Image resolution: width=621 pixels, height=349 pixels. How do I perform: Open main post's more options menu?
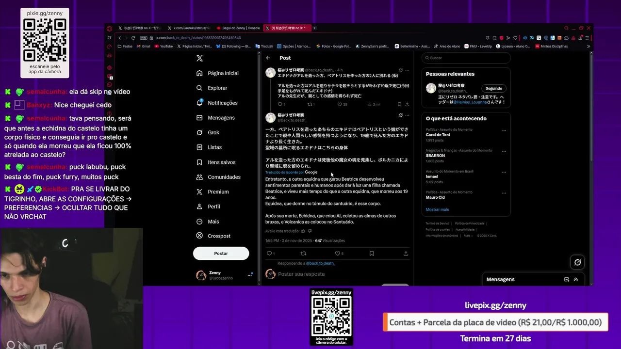pyautogui.click(x=407, y=115)
